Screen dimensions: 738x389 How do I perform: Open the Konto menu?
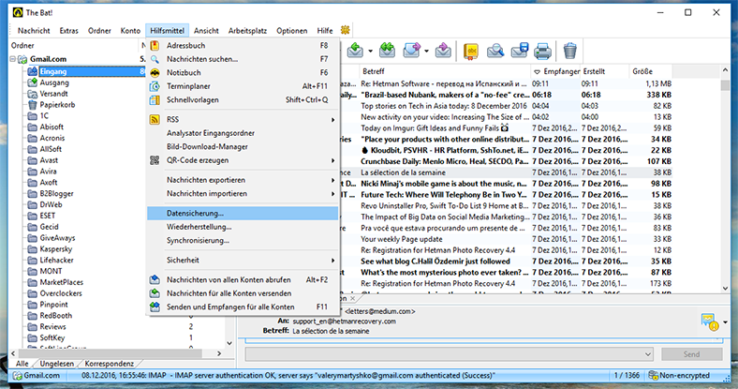[130, 31]
